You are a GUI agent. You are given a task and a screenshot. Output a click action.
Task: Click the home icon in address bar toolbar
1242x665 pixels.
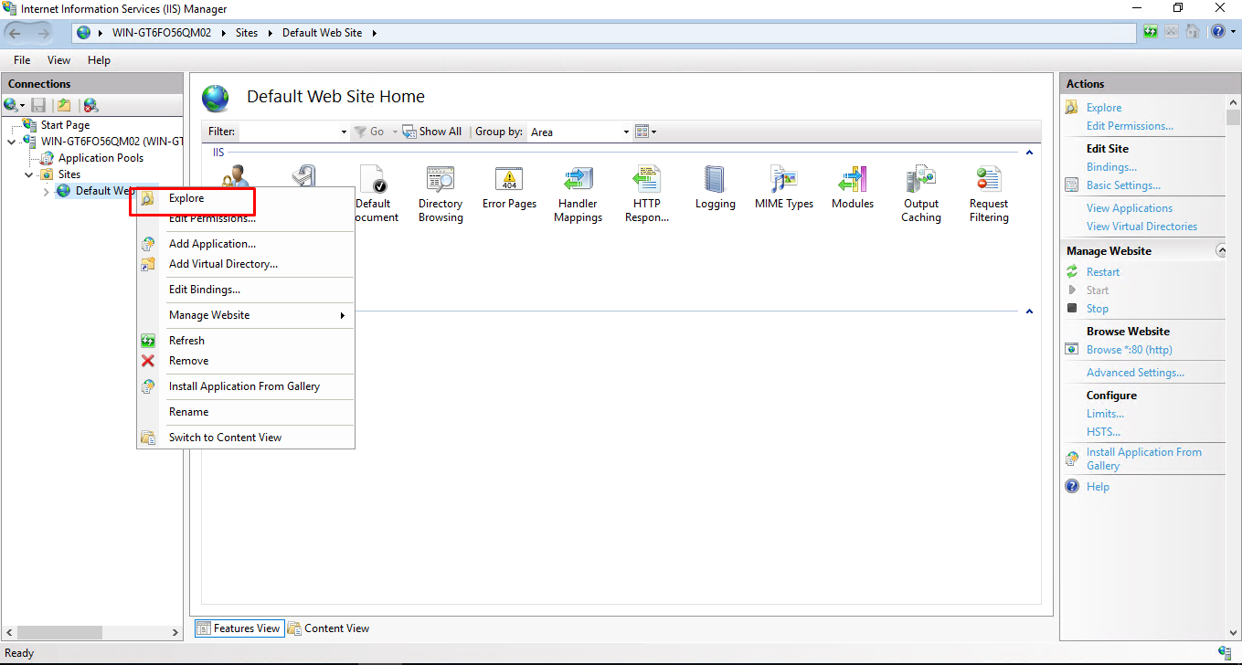pyautogui.click(x=1193, y=32)
